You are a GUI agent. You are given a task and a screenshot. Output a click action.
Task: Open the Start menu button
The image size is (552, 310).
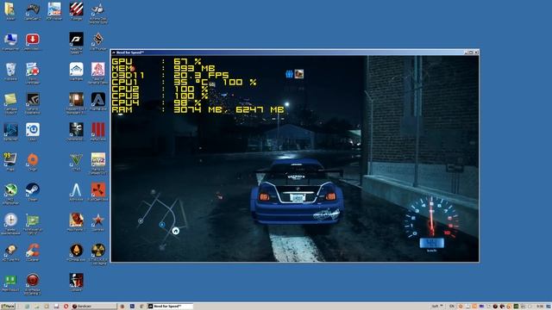point(8,307)
